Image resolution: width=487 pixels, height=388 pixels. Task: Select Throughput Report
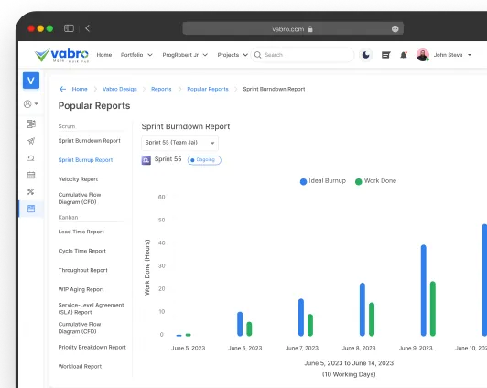(x=83, y=270)
